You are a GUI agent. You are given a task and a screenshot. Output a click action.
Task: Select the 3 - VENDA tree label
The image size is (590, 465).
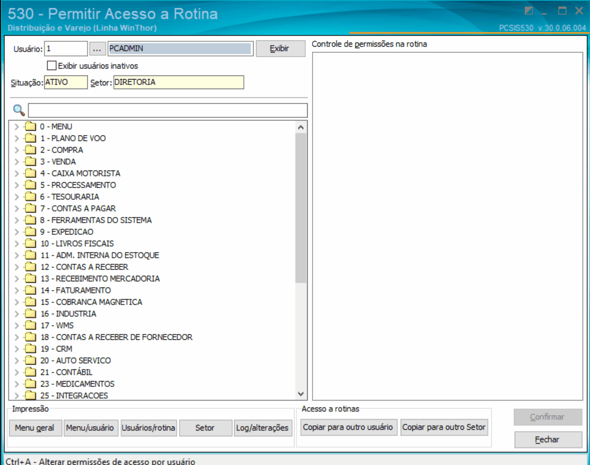click(x=58, y=162)
